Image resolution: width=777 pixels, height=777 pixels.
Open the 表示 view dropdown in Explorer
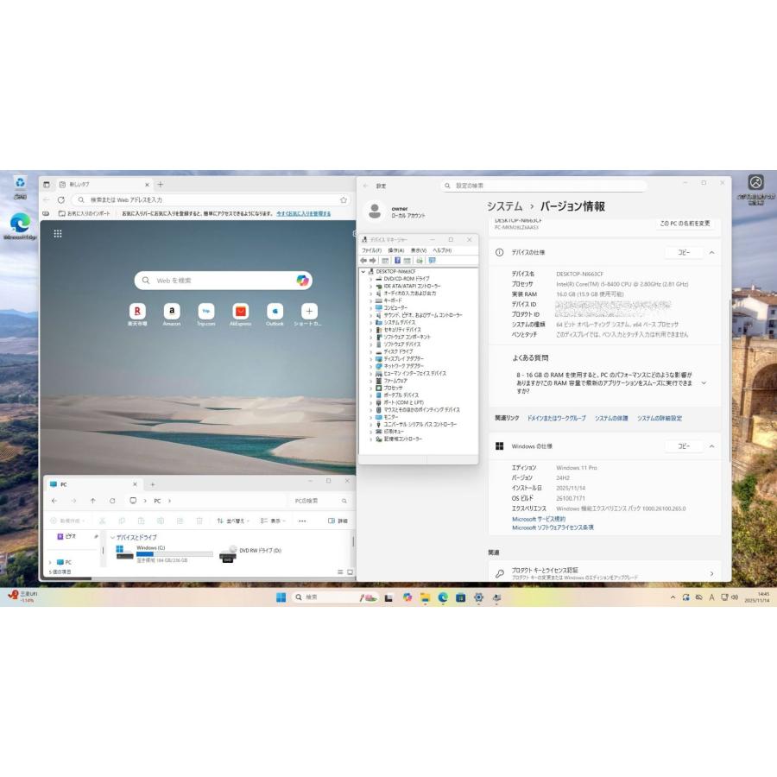tap(273, 521)
